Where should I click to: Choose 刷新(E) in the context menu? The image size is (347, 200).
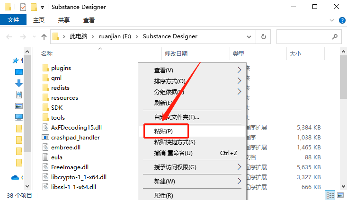pos(192,103)
